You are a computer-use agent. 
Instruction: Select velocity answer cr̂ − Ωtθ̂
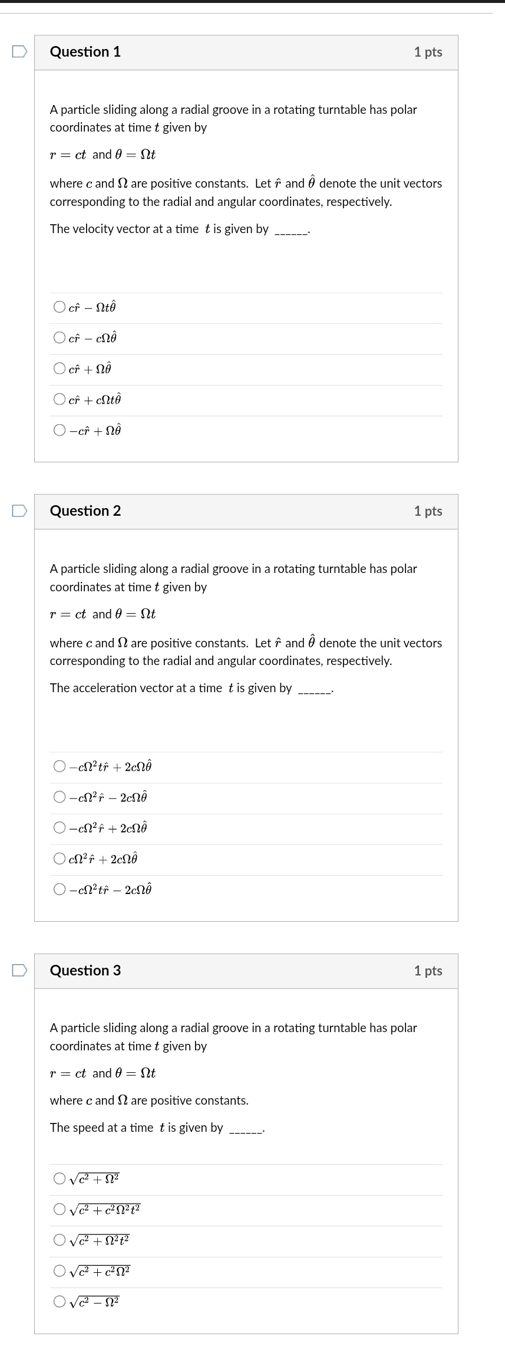[60, 307]
